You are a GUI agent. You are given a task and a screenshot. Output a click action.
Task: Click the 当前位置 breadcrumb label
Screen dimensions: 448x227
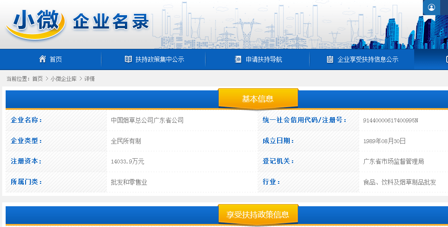pos(18,79)
